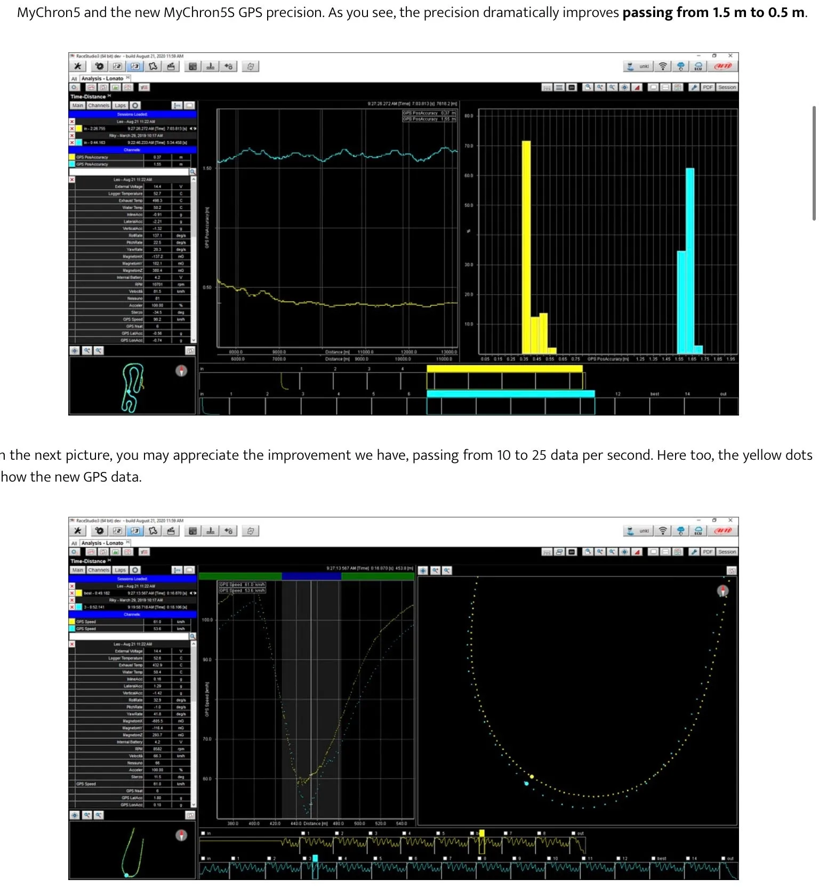Click search magnifier in PosAccuracy screenshot channel list
Screen dimensions: 819x895
[192, 172]
